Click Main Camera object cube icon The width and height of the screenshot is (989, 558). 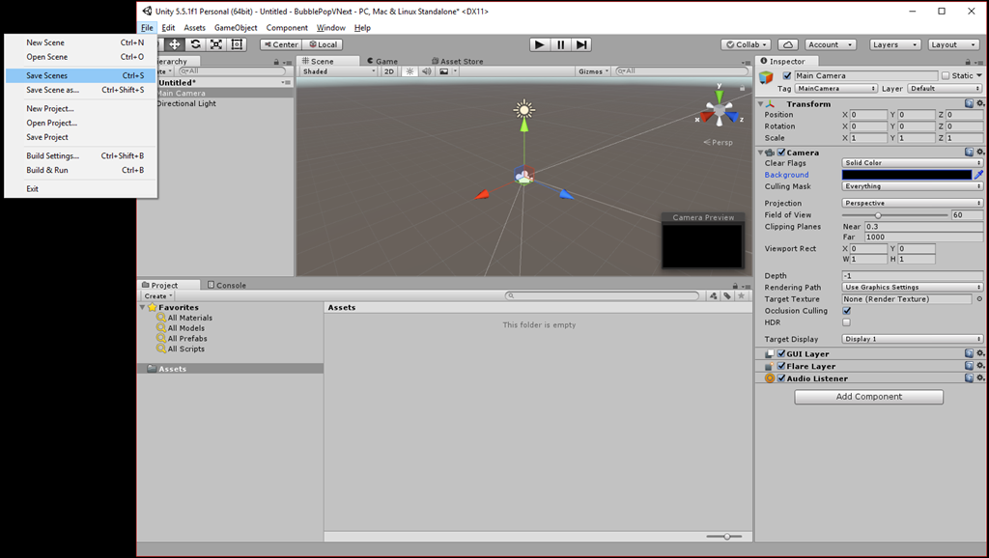click(x=766, y=77)
